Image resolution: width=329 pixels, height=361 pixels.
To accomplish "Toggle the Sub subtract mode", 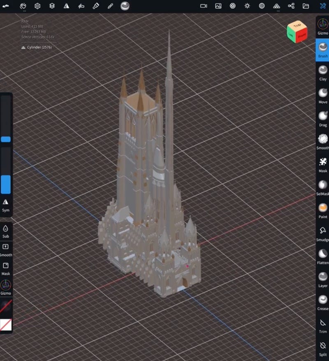I will pos(5,231).
